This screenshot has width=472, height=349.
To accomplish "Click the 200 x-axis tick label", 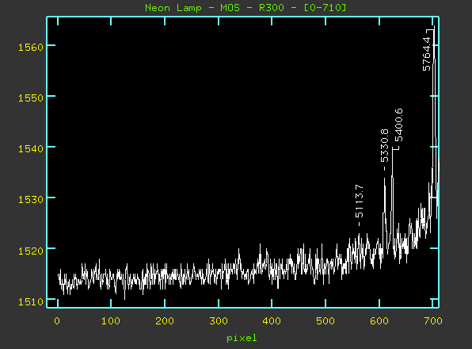I will click(x=165, y=321).
